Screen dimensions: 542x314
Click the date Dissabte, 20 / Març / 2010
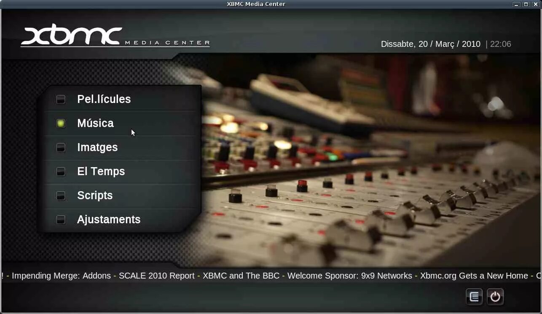point(431,44)
